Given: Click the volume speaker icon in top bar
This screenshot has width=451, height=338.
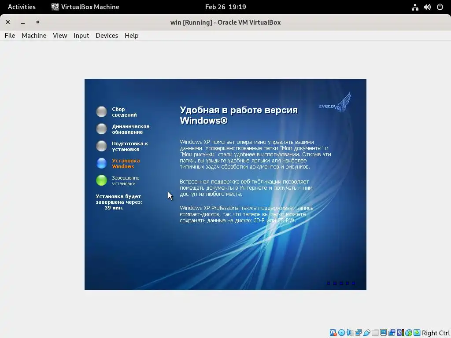Looking at the screenshot, I should coord(427,7).
